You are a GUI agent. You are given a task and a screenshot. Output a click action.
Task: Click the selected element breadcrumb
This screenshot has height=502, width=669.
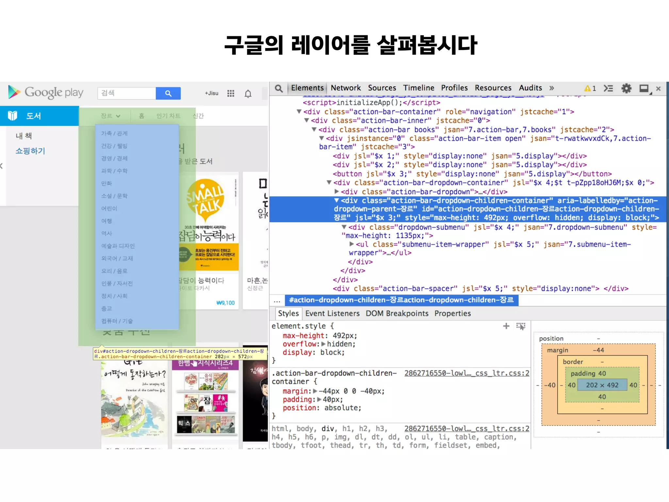point(401,300)
